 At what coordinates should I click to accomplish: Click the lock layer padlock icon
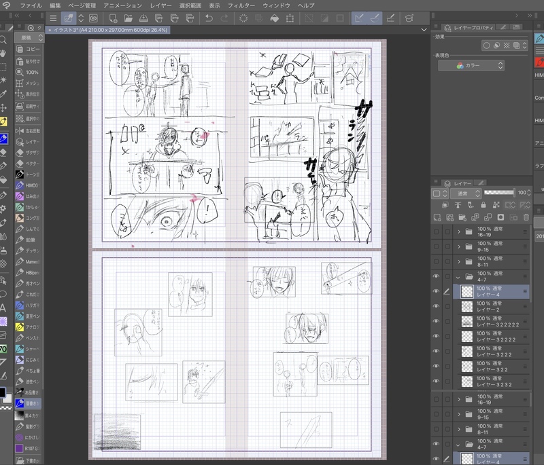click(483, 205)
